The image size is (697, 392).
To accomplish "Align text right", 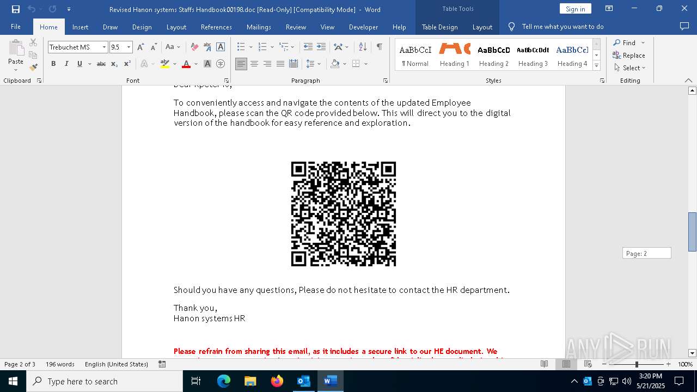I will click(267, 64).
